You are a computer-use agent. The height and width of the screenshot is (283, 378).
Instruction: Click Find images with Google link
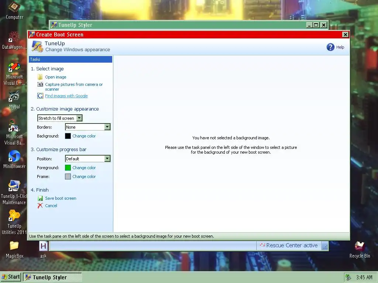coord(66,96)
